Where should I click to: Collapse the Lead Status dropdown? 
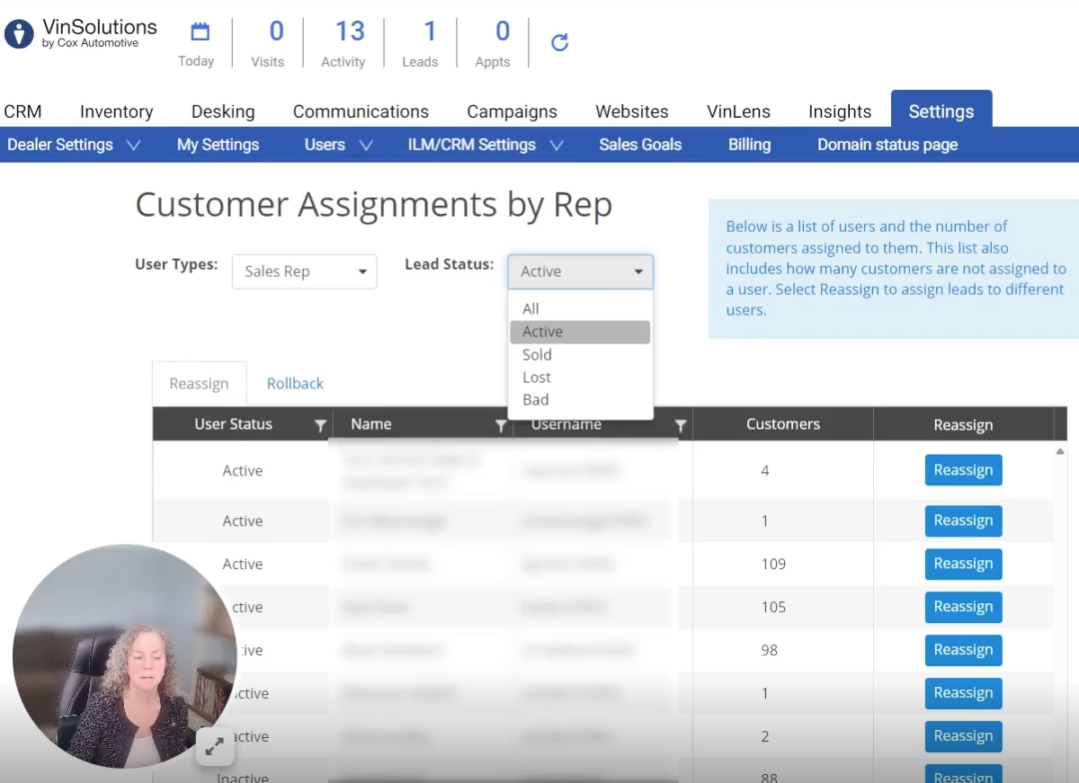pos(581,271)
